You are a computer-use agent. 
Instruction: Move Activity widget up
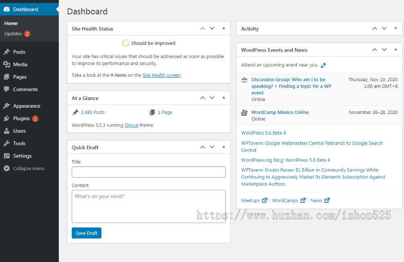click(x=375, y=28)
